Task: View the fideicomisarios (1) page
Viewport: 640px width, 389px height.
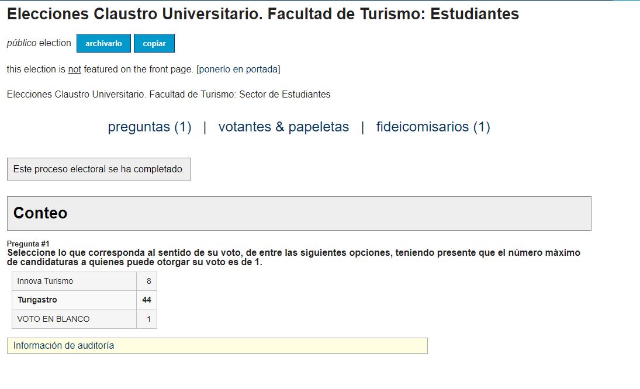Action: (433, 127)
